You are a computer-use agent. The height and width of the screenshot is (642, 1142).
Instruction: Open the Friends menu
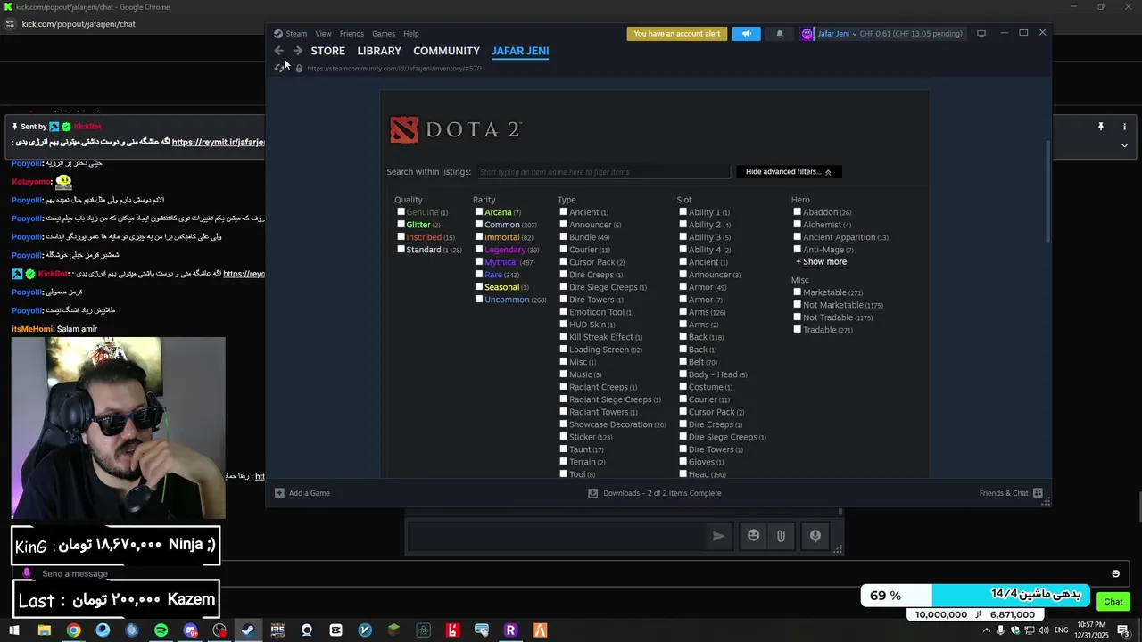click(352, 34)
